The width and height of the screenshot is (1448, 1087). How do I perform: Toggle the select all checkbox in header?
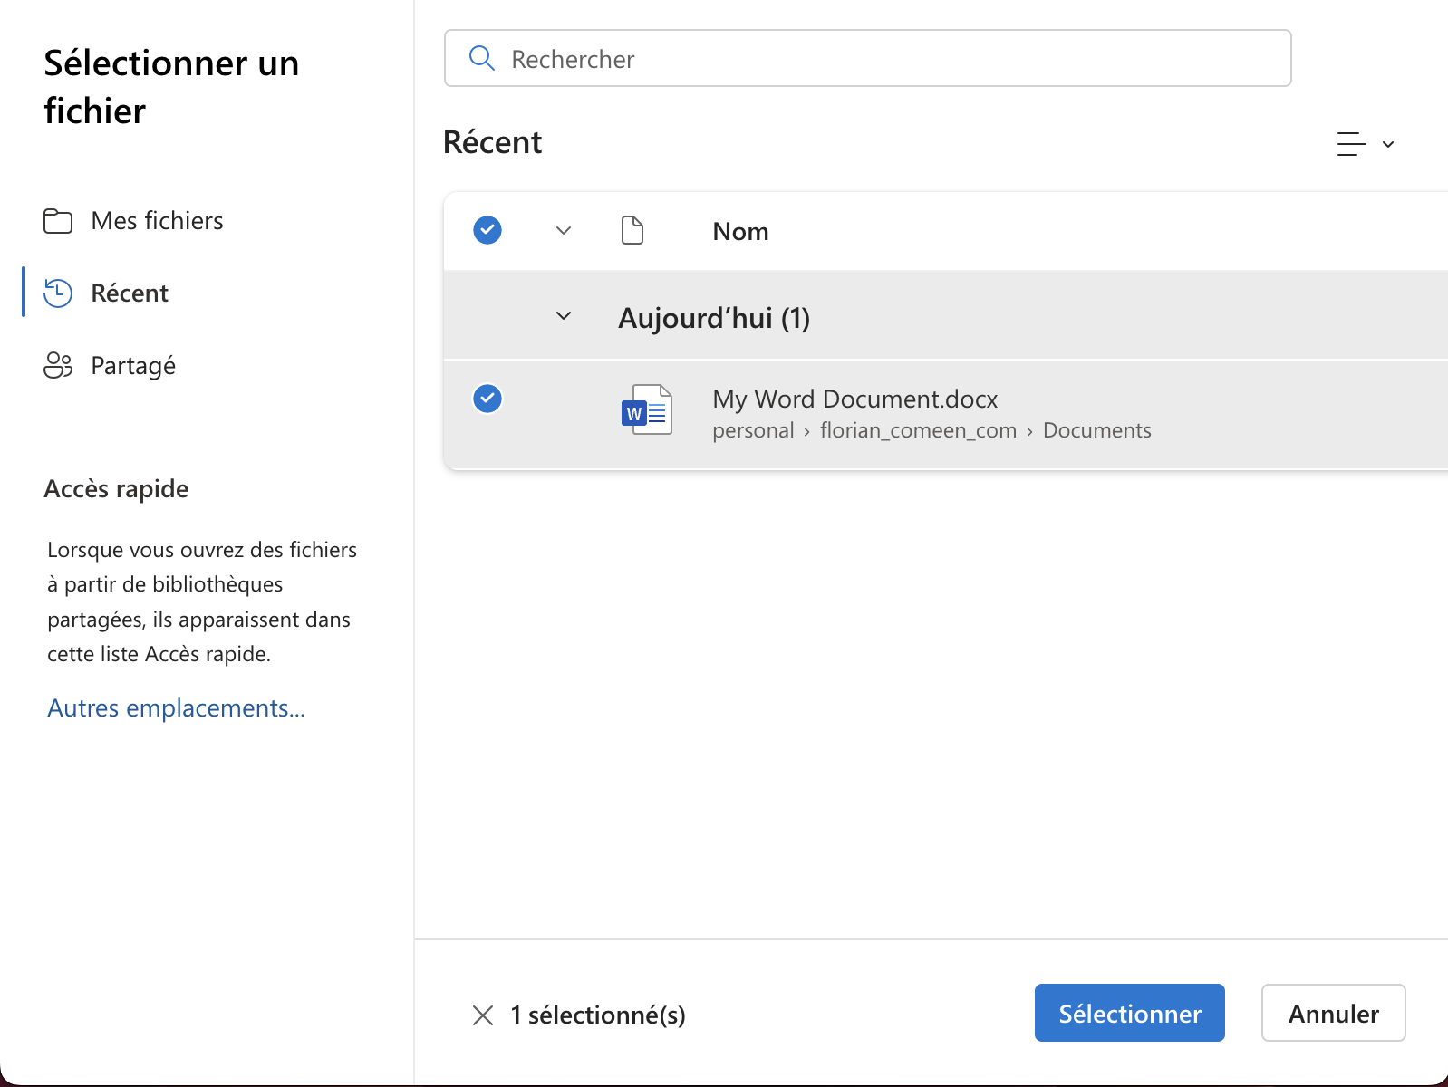click(x=487, y=230)
